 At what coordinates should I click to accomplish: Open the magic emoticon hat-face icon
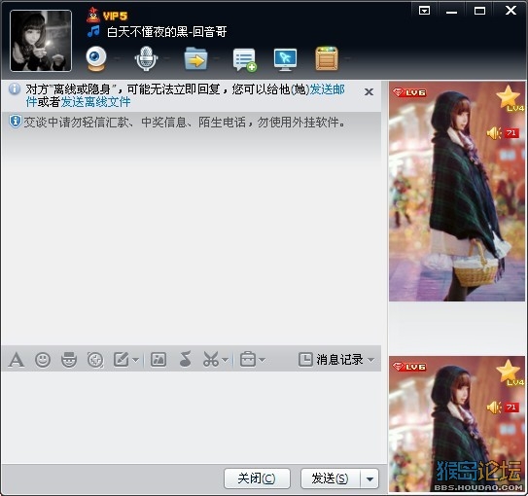[x=69, y=360]
